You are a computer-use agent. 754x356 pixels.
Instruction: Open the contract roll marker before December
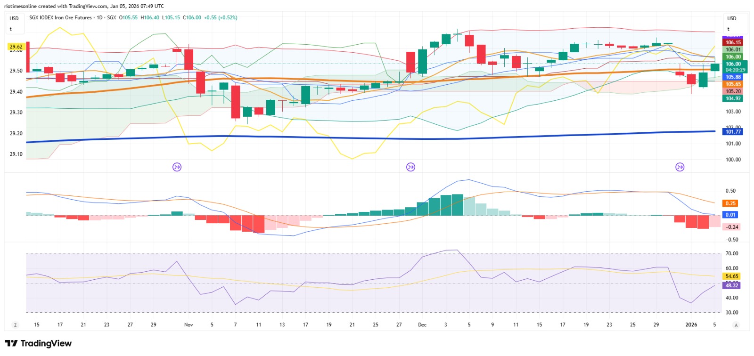coord(411,167)
